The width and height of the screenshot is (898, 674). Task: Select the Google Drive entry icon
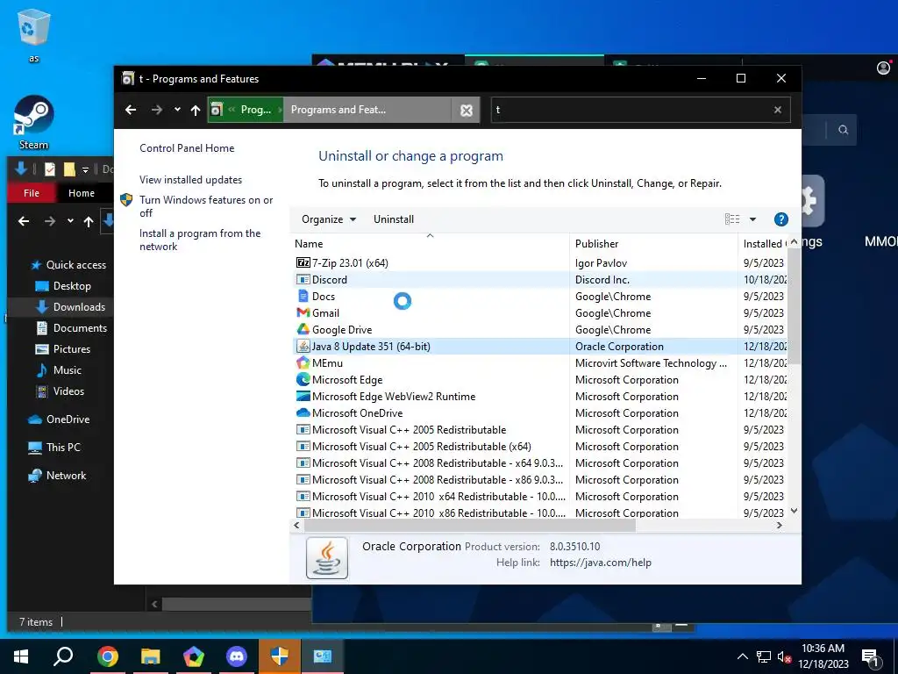tap(303, 330)
